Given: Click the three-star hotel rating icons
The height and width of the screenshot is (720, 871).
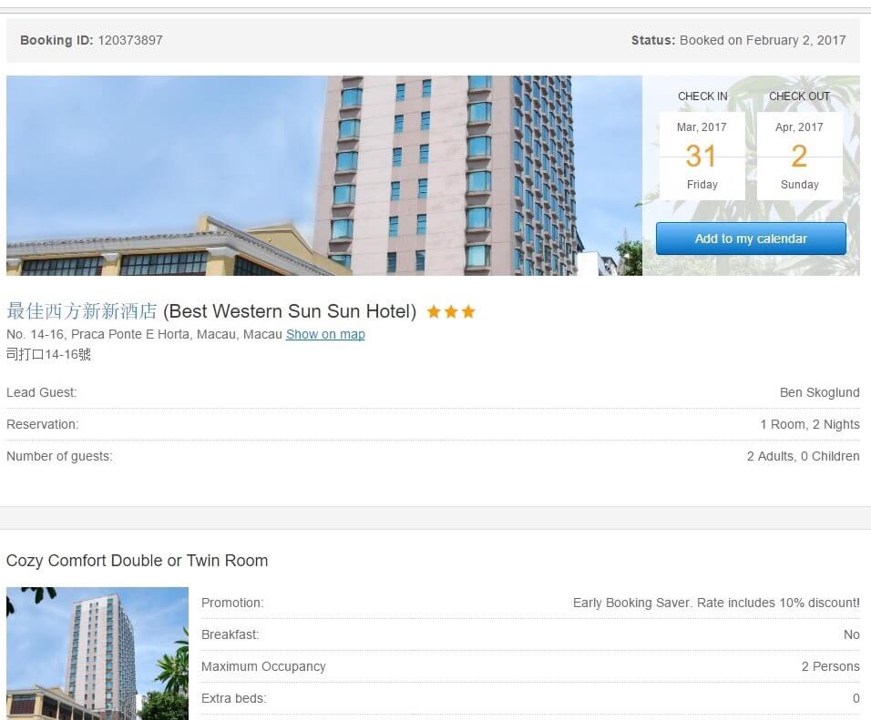Looking at the screenshot, I should pos(451,311).
